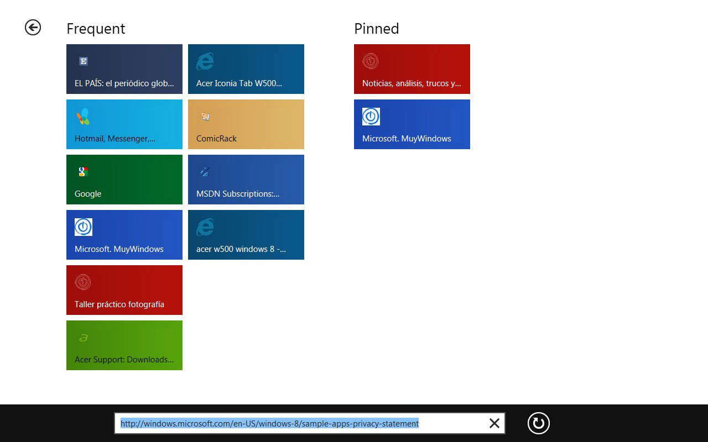708x442 pixels.
Task: Click the Internet Explorer icon on Acer Iconia tile
Action: click(205, 61)
